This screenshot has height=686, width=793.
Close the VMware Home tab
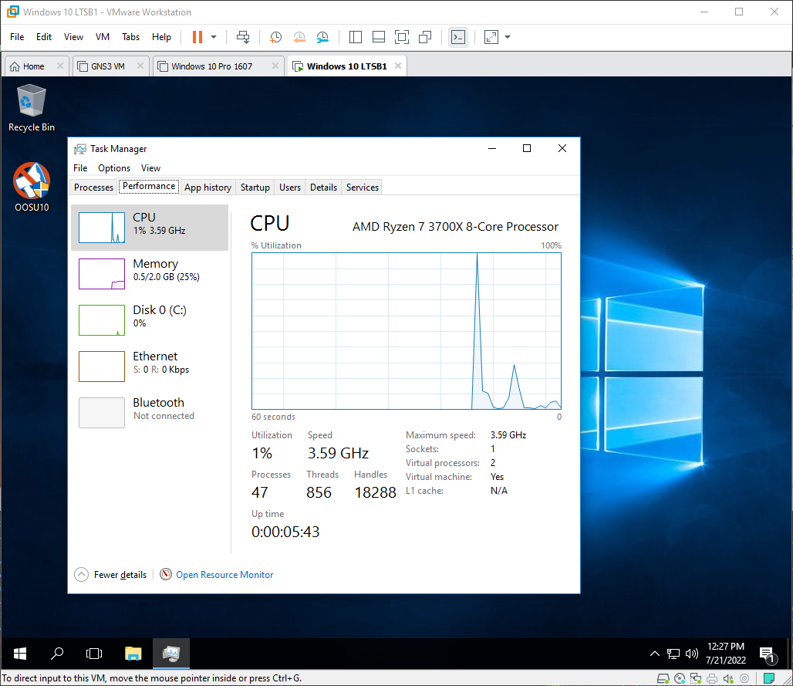pos(59,66)
